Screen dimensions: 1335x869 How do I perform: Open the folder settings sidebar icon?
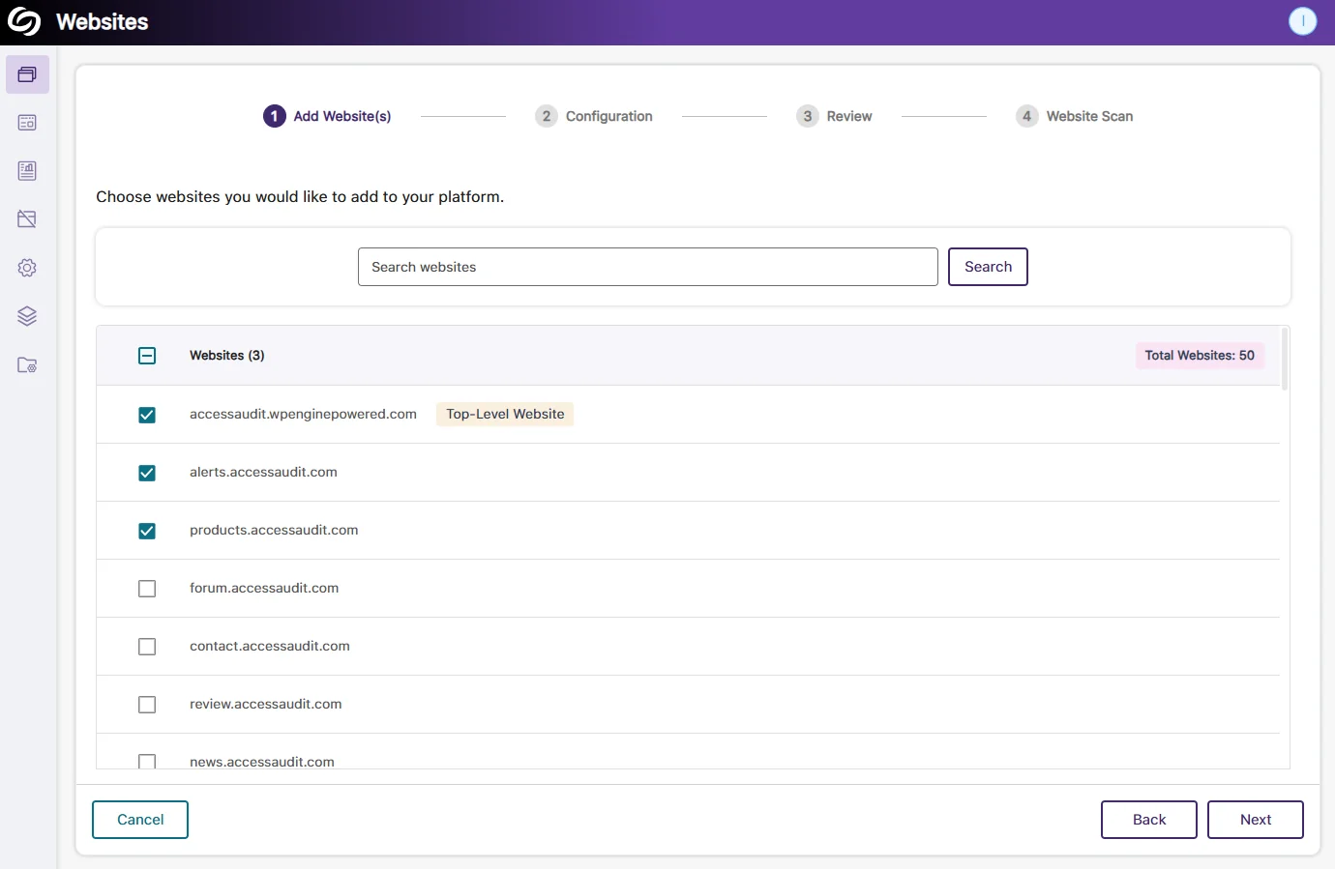pos(27,365)
